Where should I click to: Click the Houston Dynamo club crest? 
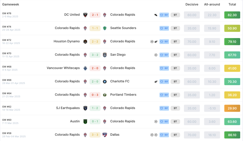pyautogui.click(x=85, y=41)
